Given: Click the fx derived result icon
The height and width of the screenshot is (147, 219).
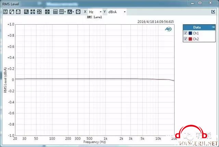Looking at the screenshot, I should coord(69,12).
